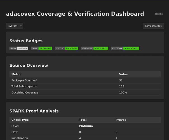Viewport: 169px width, 140px height.
Task: Click the Docstring Coverage value 100%
Action: 123,93
